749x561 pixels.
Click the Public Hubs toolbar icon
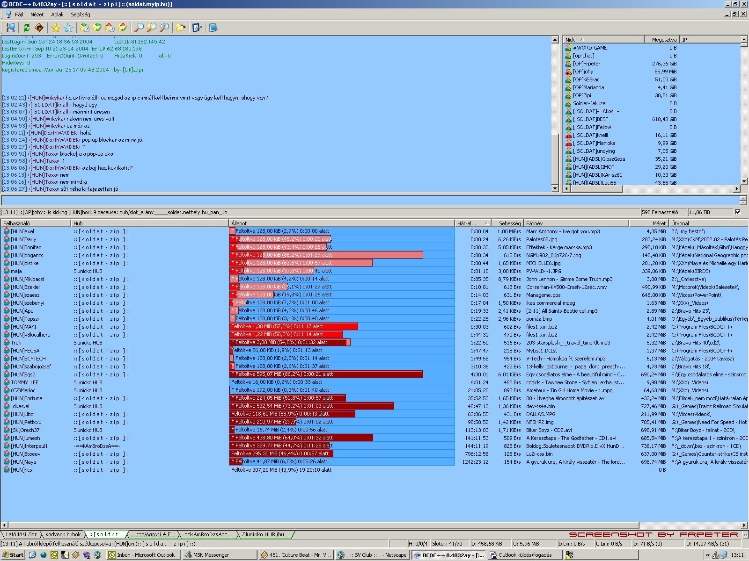(10, 28)
